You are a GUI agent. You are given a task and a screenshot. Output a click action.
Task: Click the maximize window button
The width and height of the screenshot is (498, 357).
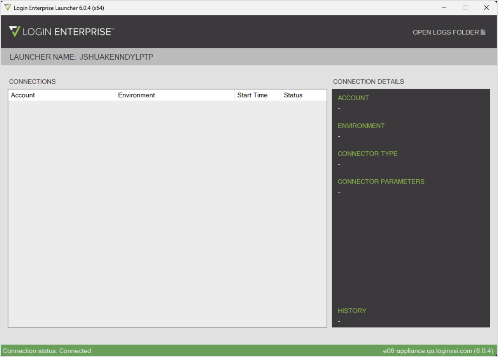pos(465,8)
